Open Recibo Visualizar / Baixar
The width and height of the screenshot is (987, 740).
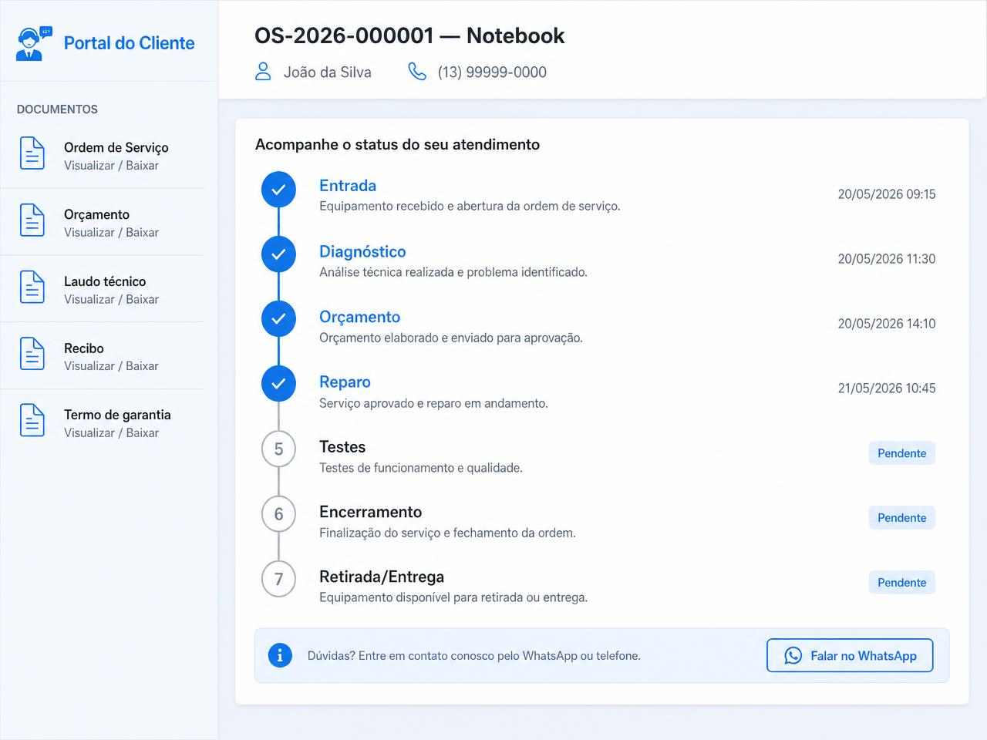(x=111, y=366)
